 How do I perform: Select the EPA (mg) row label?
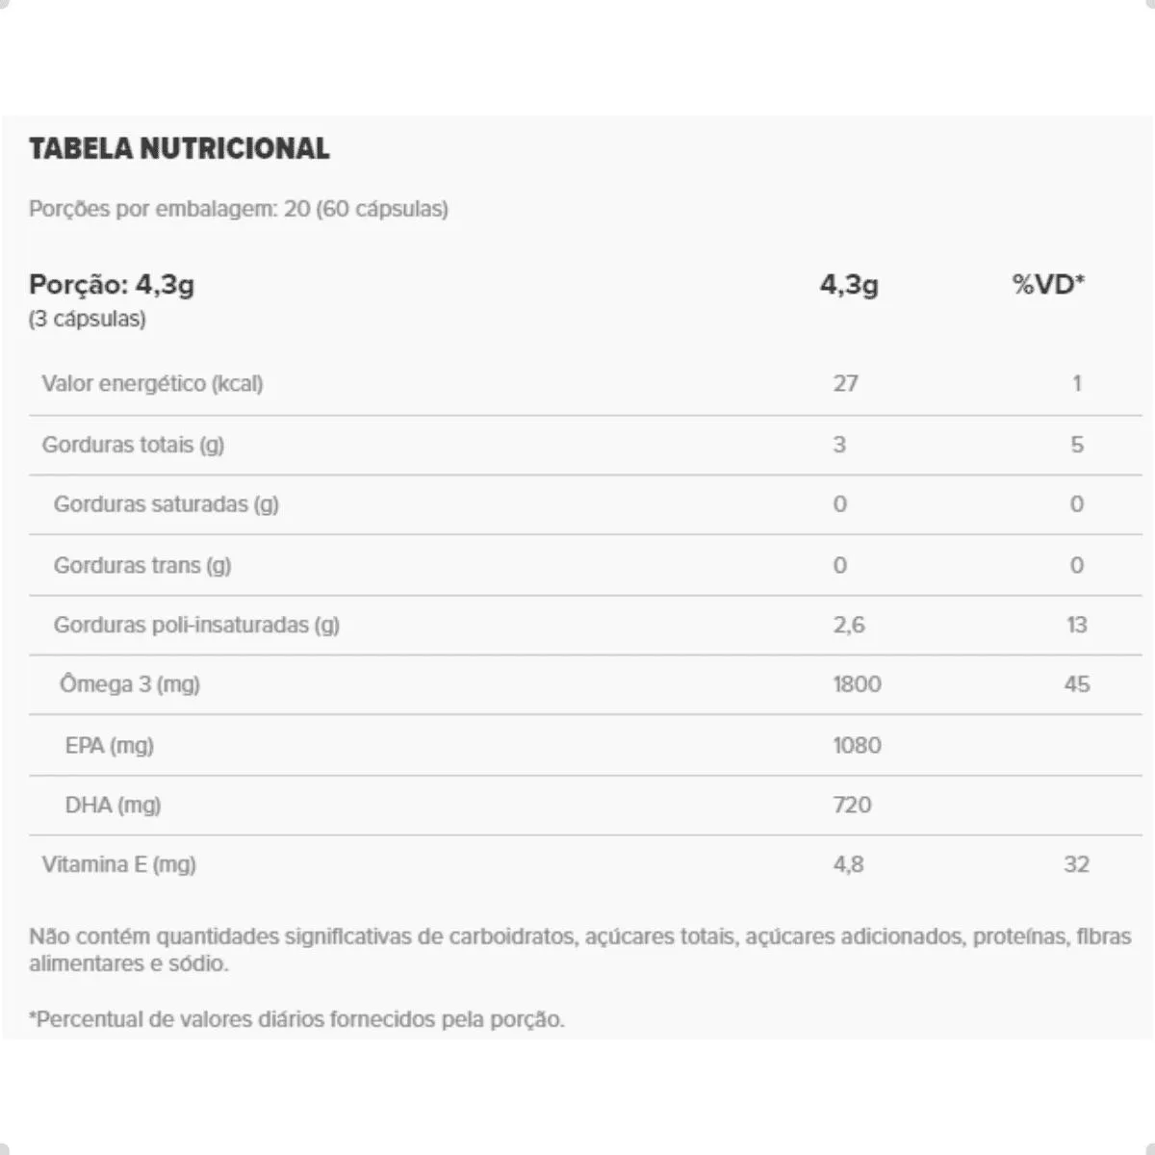tap(110, 745)
